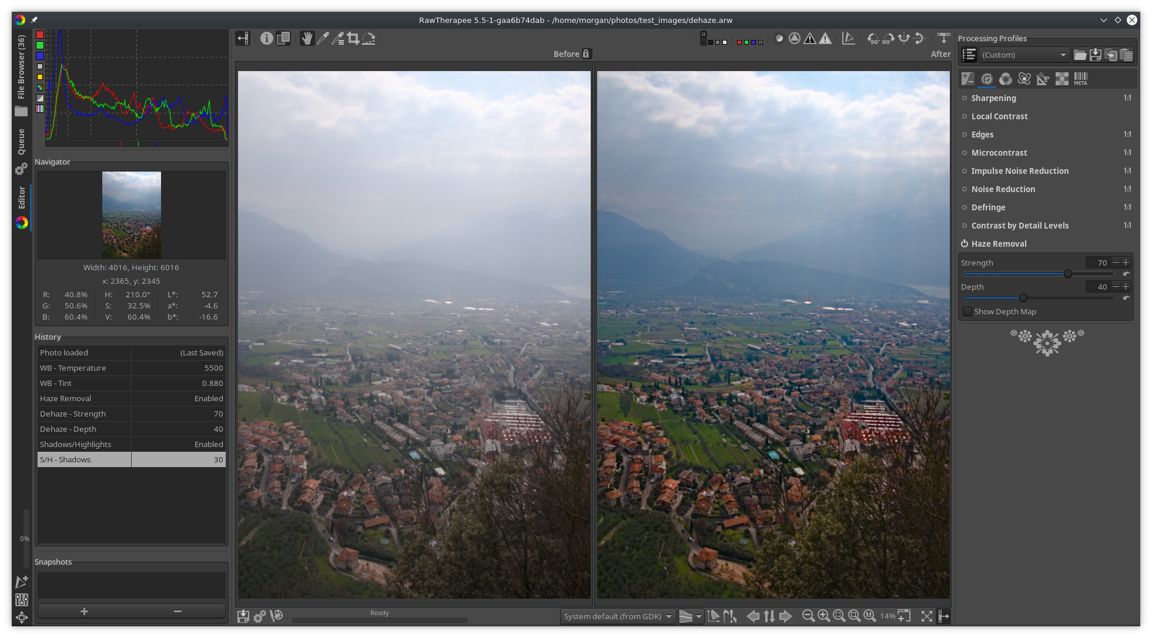This screenshot has height=638, width=1152.
Task: Activate the Crop selection tool
Action: click(x=353, y=39)
